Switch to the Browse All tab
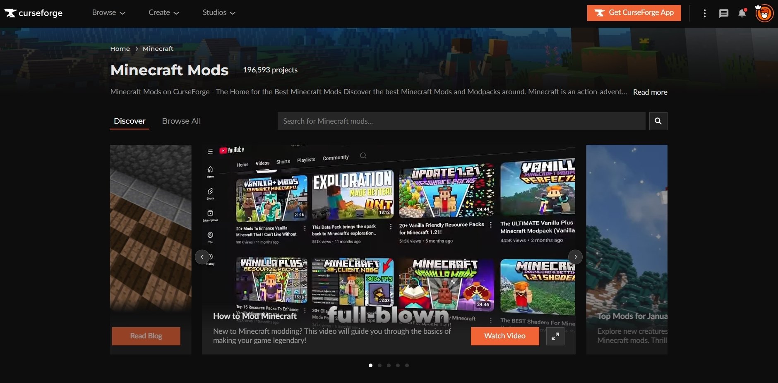The image size is (778, 383). click(181, 121)
